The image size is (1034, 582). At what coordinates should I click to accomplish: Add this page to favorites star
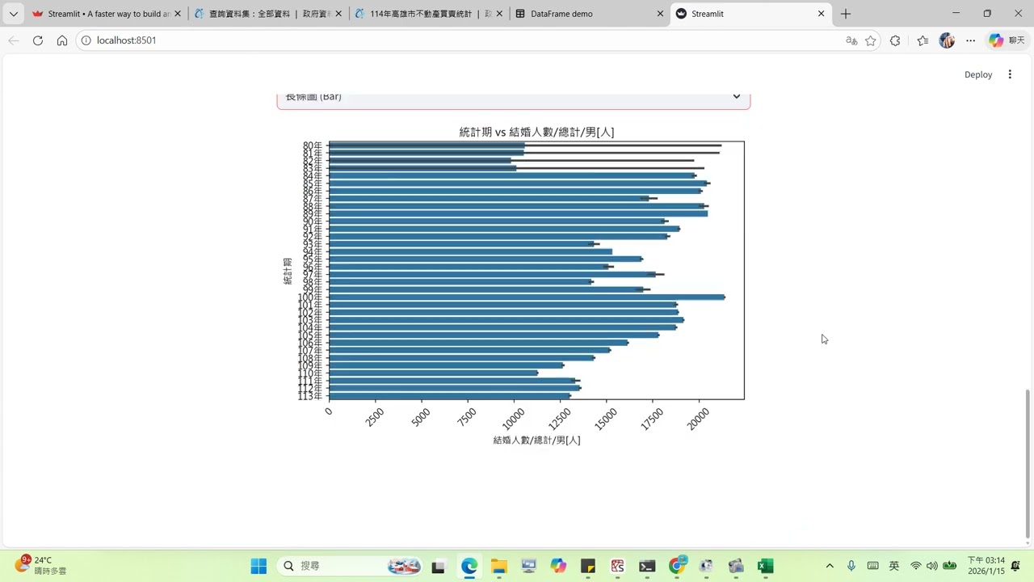(x=871, y=40)
